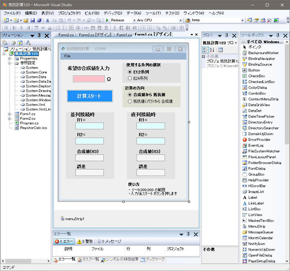Start debugging with green play arrow

click(107, 20)
